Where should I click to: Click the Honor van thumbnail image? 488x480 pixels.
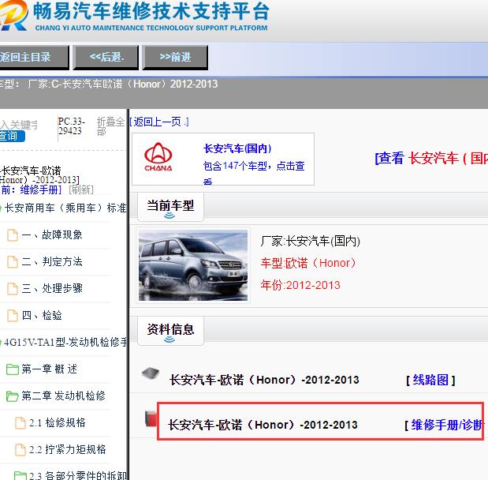coord(193,265)
